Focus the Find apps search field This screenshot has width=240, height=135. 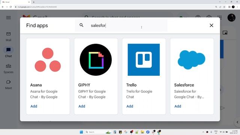coord(121,25)
